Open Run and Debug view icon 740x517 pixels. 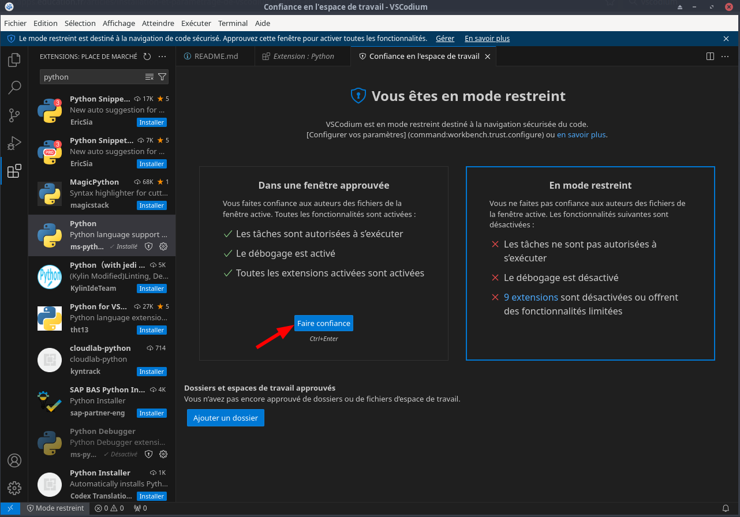[14, 143]
